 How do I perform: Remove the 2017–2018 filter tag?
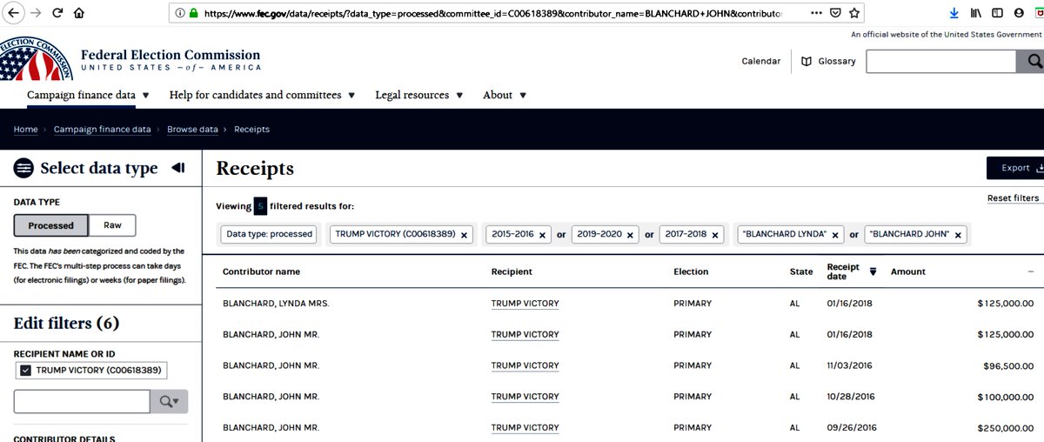tap(714, 234)
